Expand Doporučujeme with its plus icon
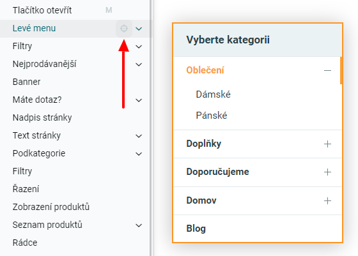358x256 pixels. click(x=327, y=172)
